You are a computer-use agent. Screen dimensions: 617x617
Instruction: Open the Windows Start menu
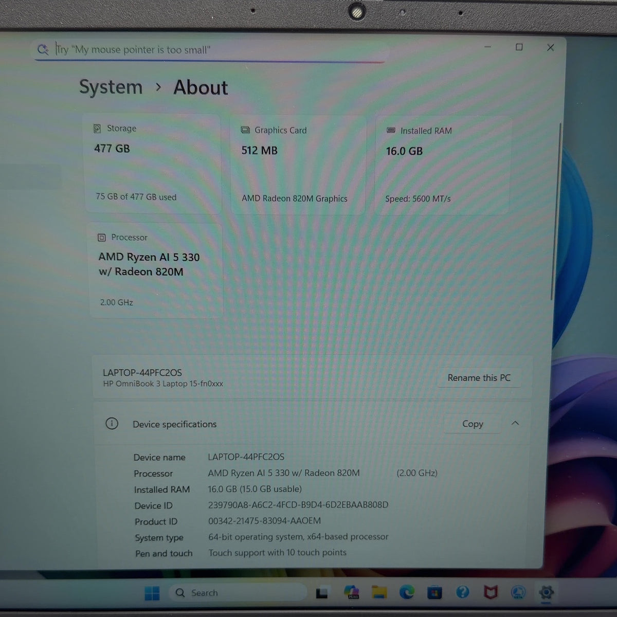pos(152,593)
